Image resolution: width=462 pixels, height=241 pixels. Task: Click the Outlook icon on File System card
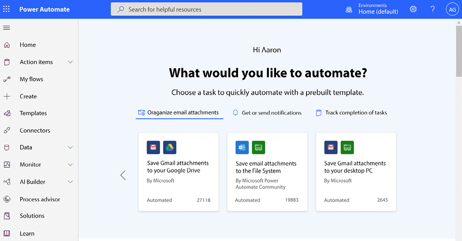[x=242, y=148]
